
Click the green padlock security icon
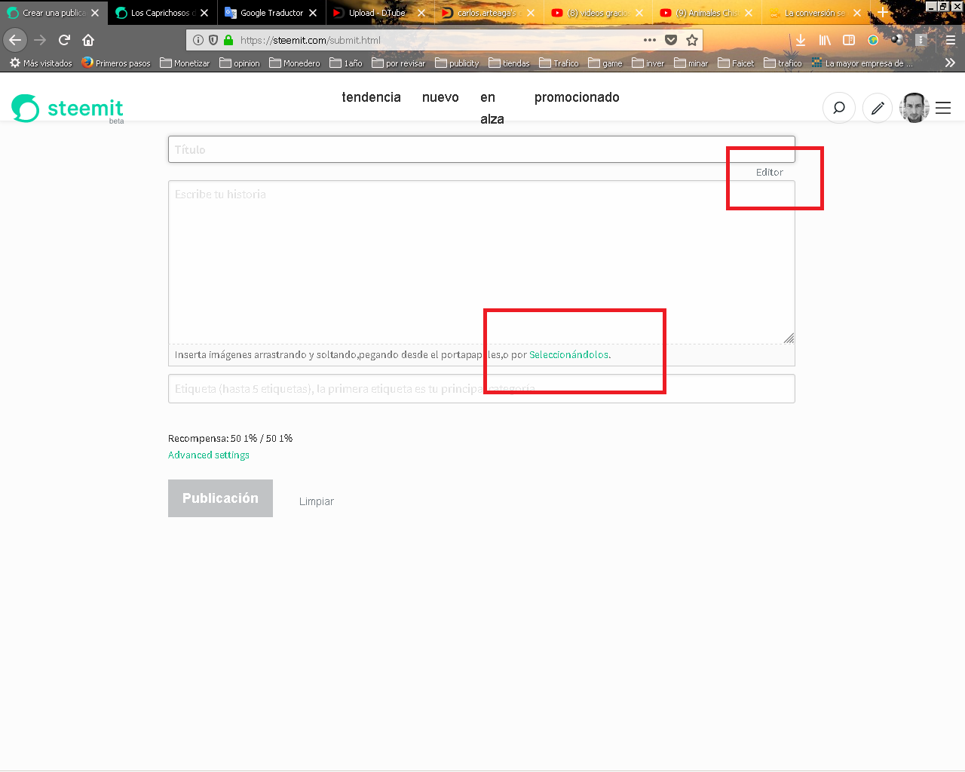tap(228, 40)
